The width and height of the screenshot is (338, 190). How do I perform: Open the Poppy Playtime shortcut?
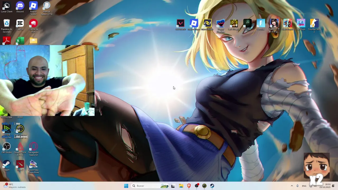[x=220, y=26]
